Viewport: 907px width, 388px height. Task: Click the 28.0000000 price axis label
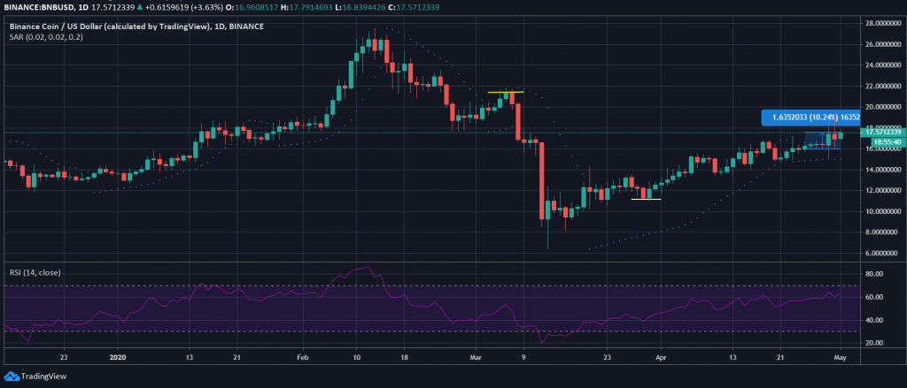click(881, 23)
